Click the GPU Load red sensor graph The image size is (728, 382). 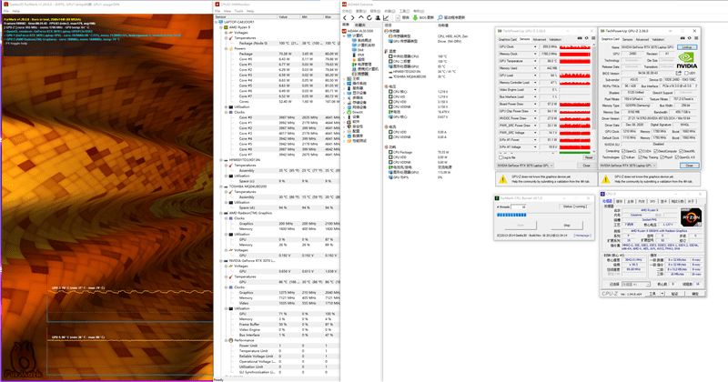[575, 75]
